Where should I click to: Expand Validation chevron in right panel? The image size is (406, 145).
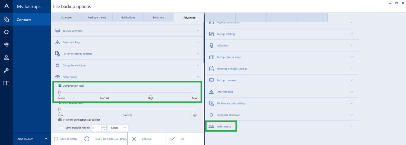351,46
